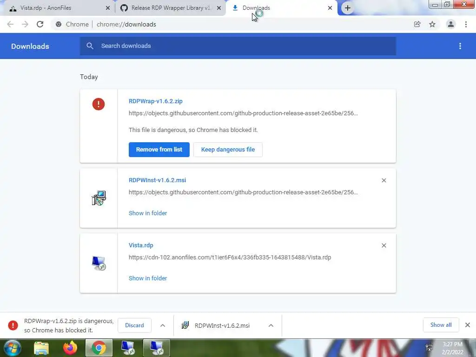Remove Vista.rdp entry with X

pos(383,245)
